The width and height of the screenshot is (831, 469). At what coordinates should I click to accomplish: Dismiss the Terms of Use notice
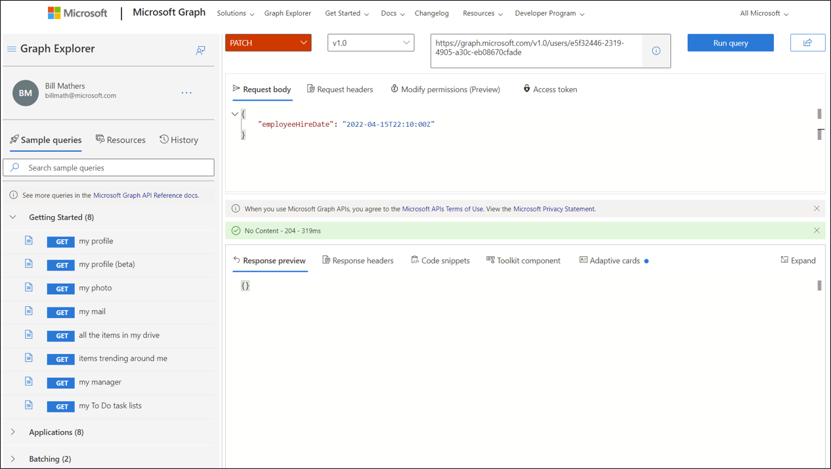(817, 208)
